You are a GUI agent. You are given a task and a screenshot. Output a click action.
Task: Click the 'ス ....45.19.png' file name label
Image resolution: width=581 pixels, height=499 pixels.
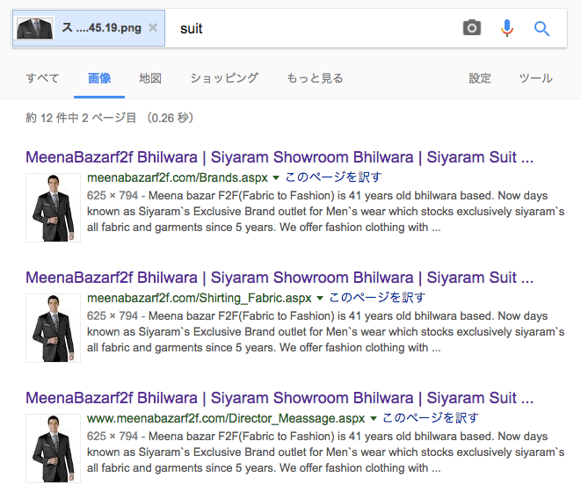102,28
